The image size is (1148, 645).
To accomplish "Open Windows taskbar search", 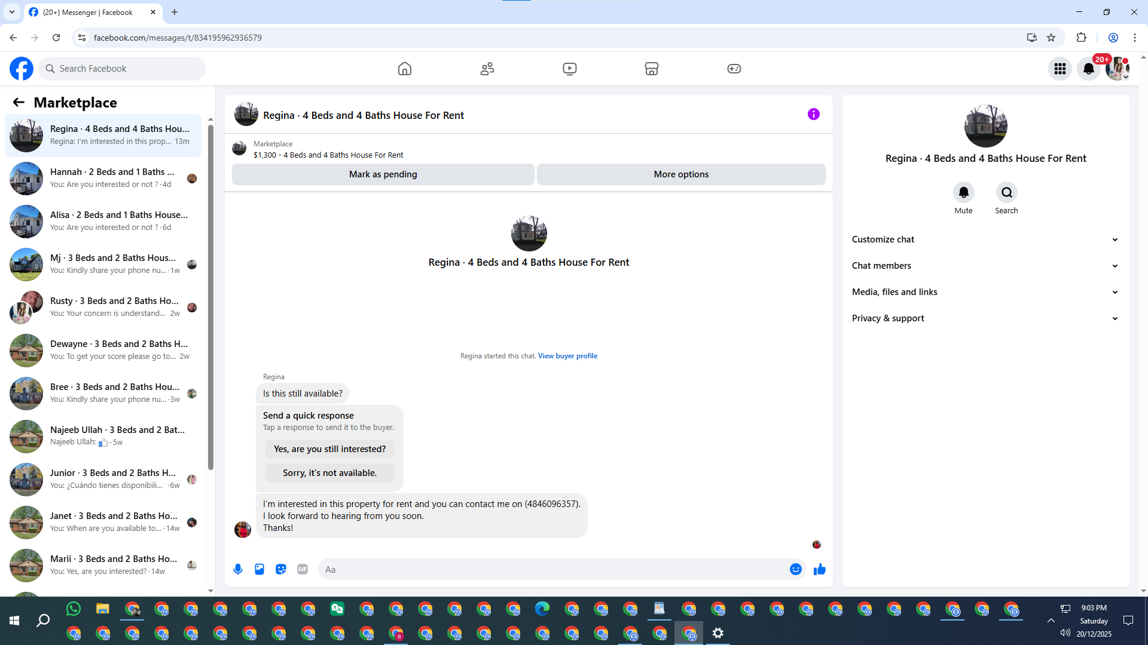I will coord(43,621).
